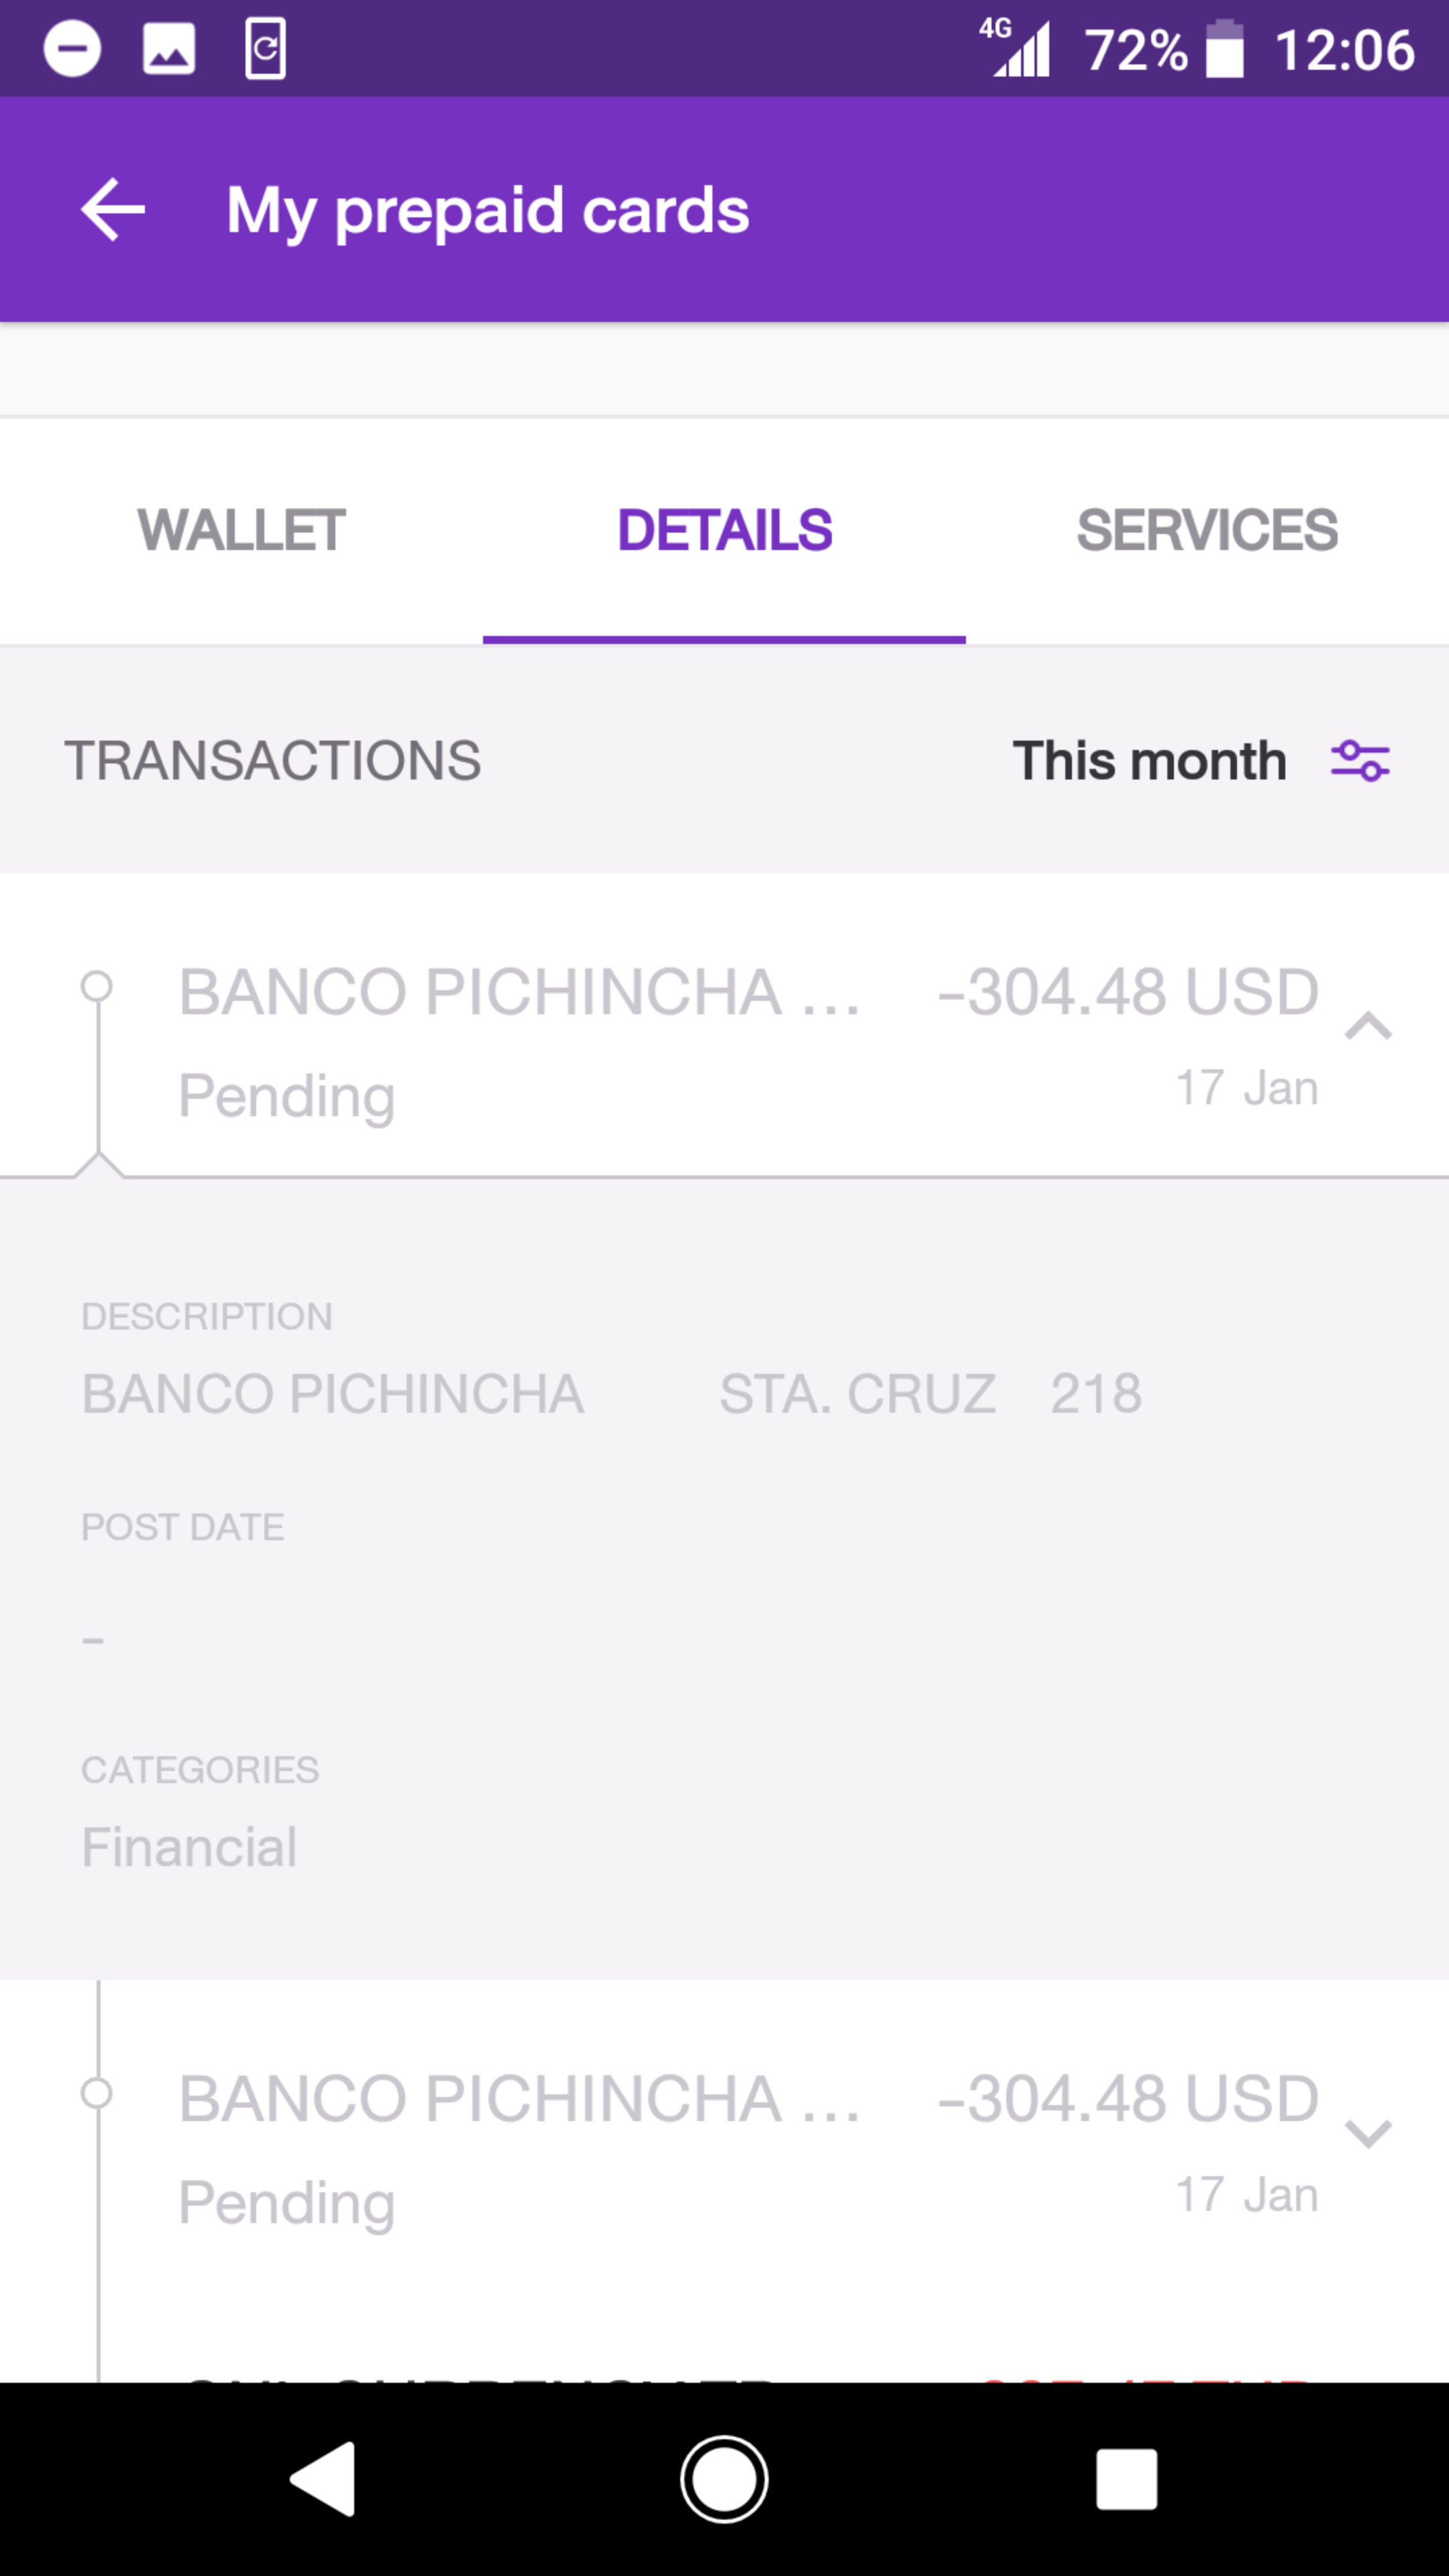Collapse the first Banco Pichincha transaction

[x=1368, y=1026]
